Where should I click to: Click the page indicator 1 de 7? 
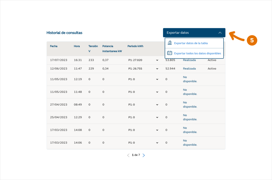[x=136, y=155]
